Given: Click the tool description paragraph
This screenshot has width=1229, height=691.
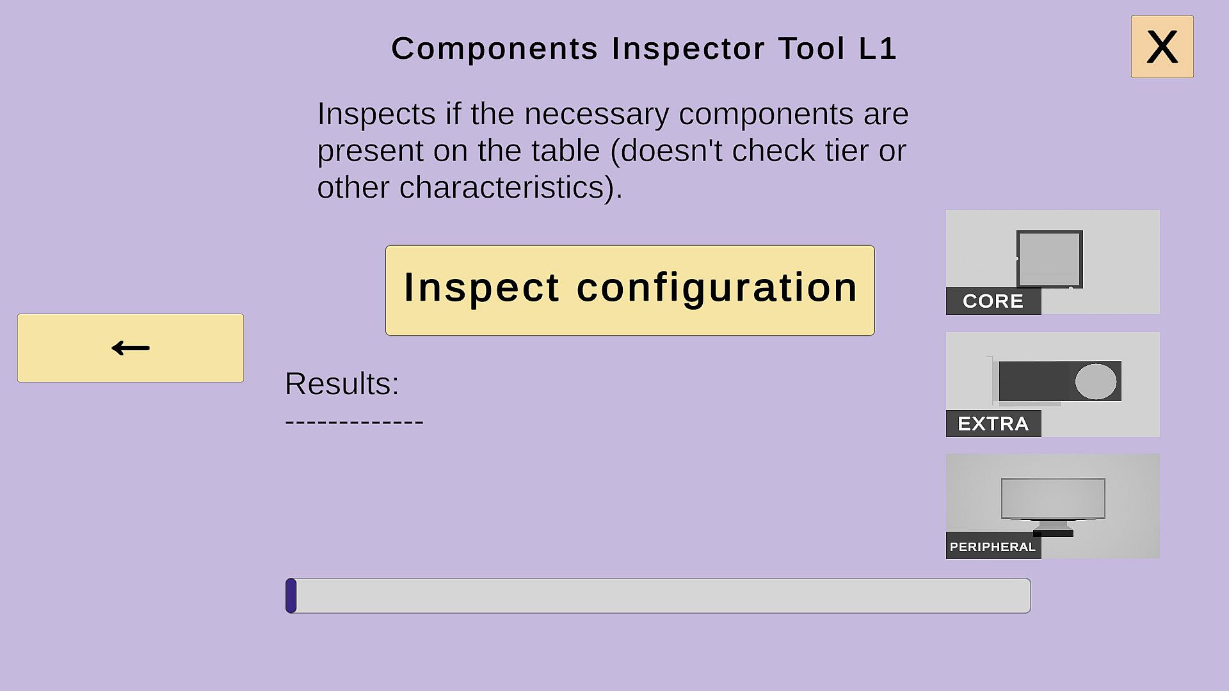Looking at the screenshot, I should click(x=613, y=150).
